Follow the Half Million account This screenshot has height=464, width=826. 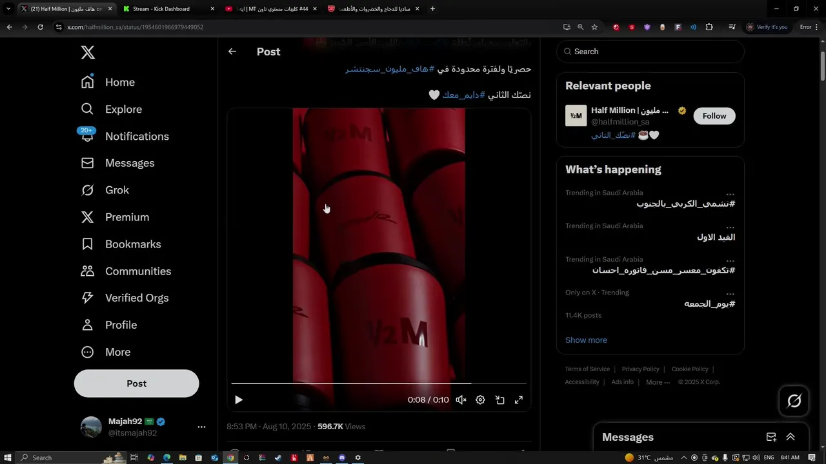point(714,116)
